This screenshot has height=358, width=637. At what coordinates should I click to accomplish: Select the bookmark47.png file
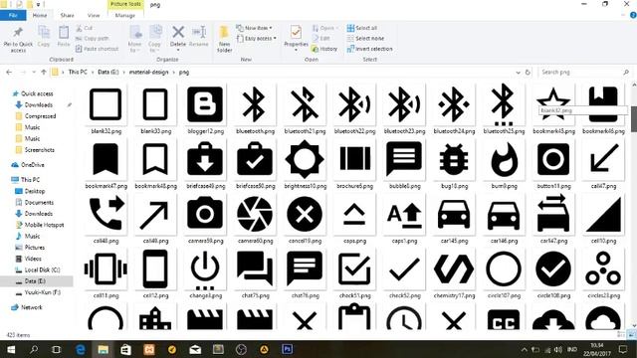(106, 164)
